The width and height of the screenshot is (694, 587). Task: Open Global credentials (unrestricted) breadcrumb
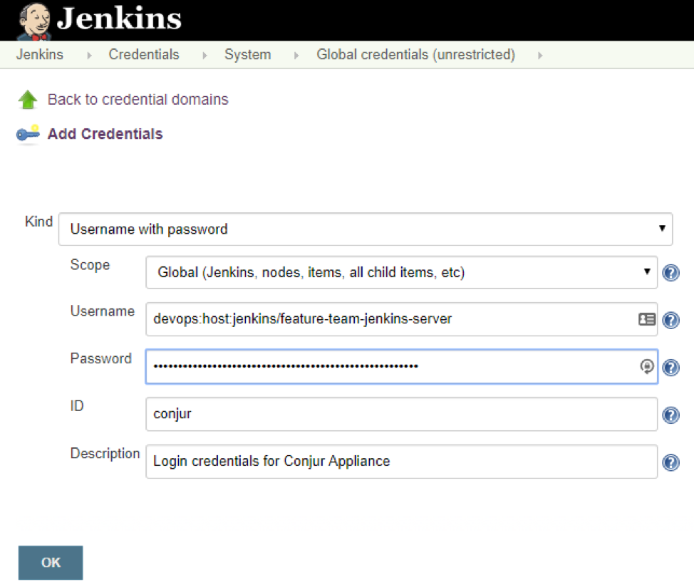coord(415,54)
